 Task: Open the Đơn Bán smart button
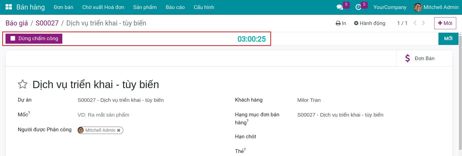click(424, 58)
